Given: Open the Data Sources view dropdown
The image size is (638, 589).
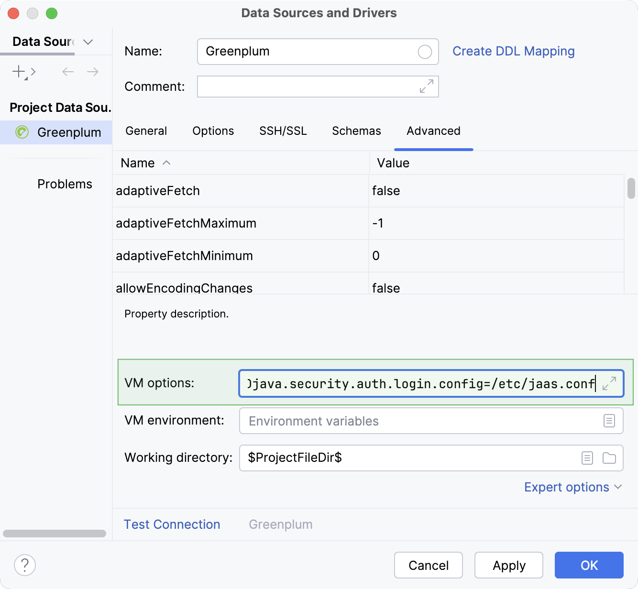Looking at the screenshot, I should [88, 42].
